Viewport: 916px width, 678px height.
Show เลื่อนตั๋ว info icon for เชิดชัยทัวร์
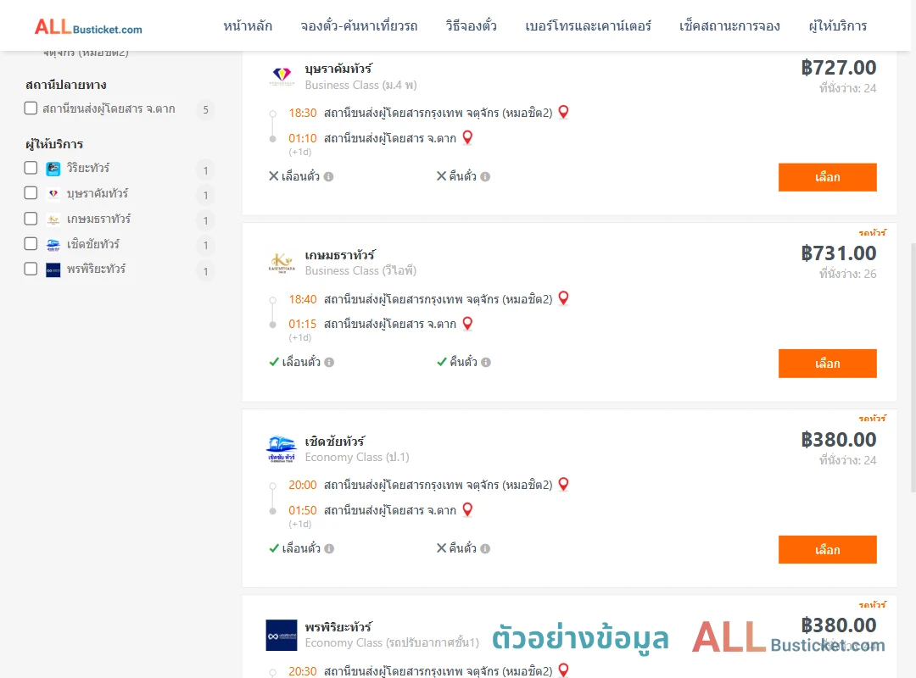tap(329, 548)
